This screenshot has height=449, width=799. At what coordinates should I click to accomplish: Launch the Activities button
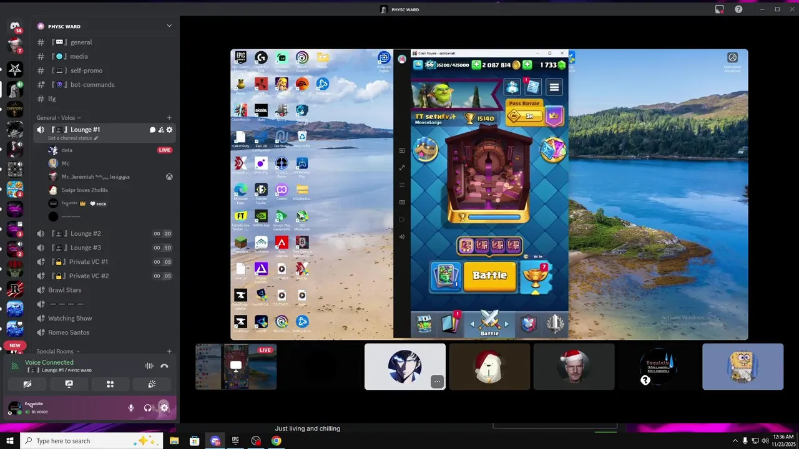click(110, 384)
